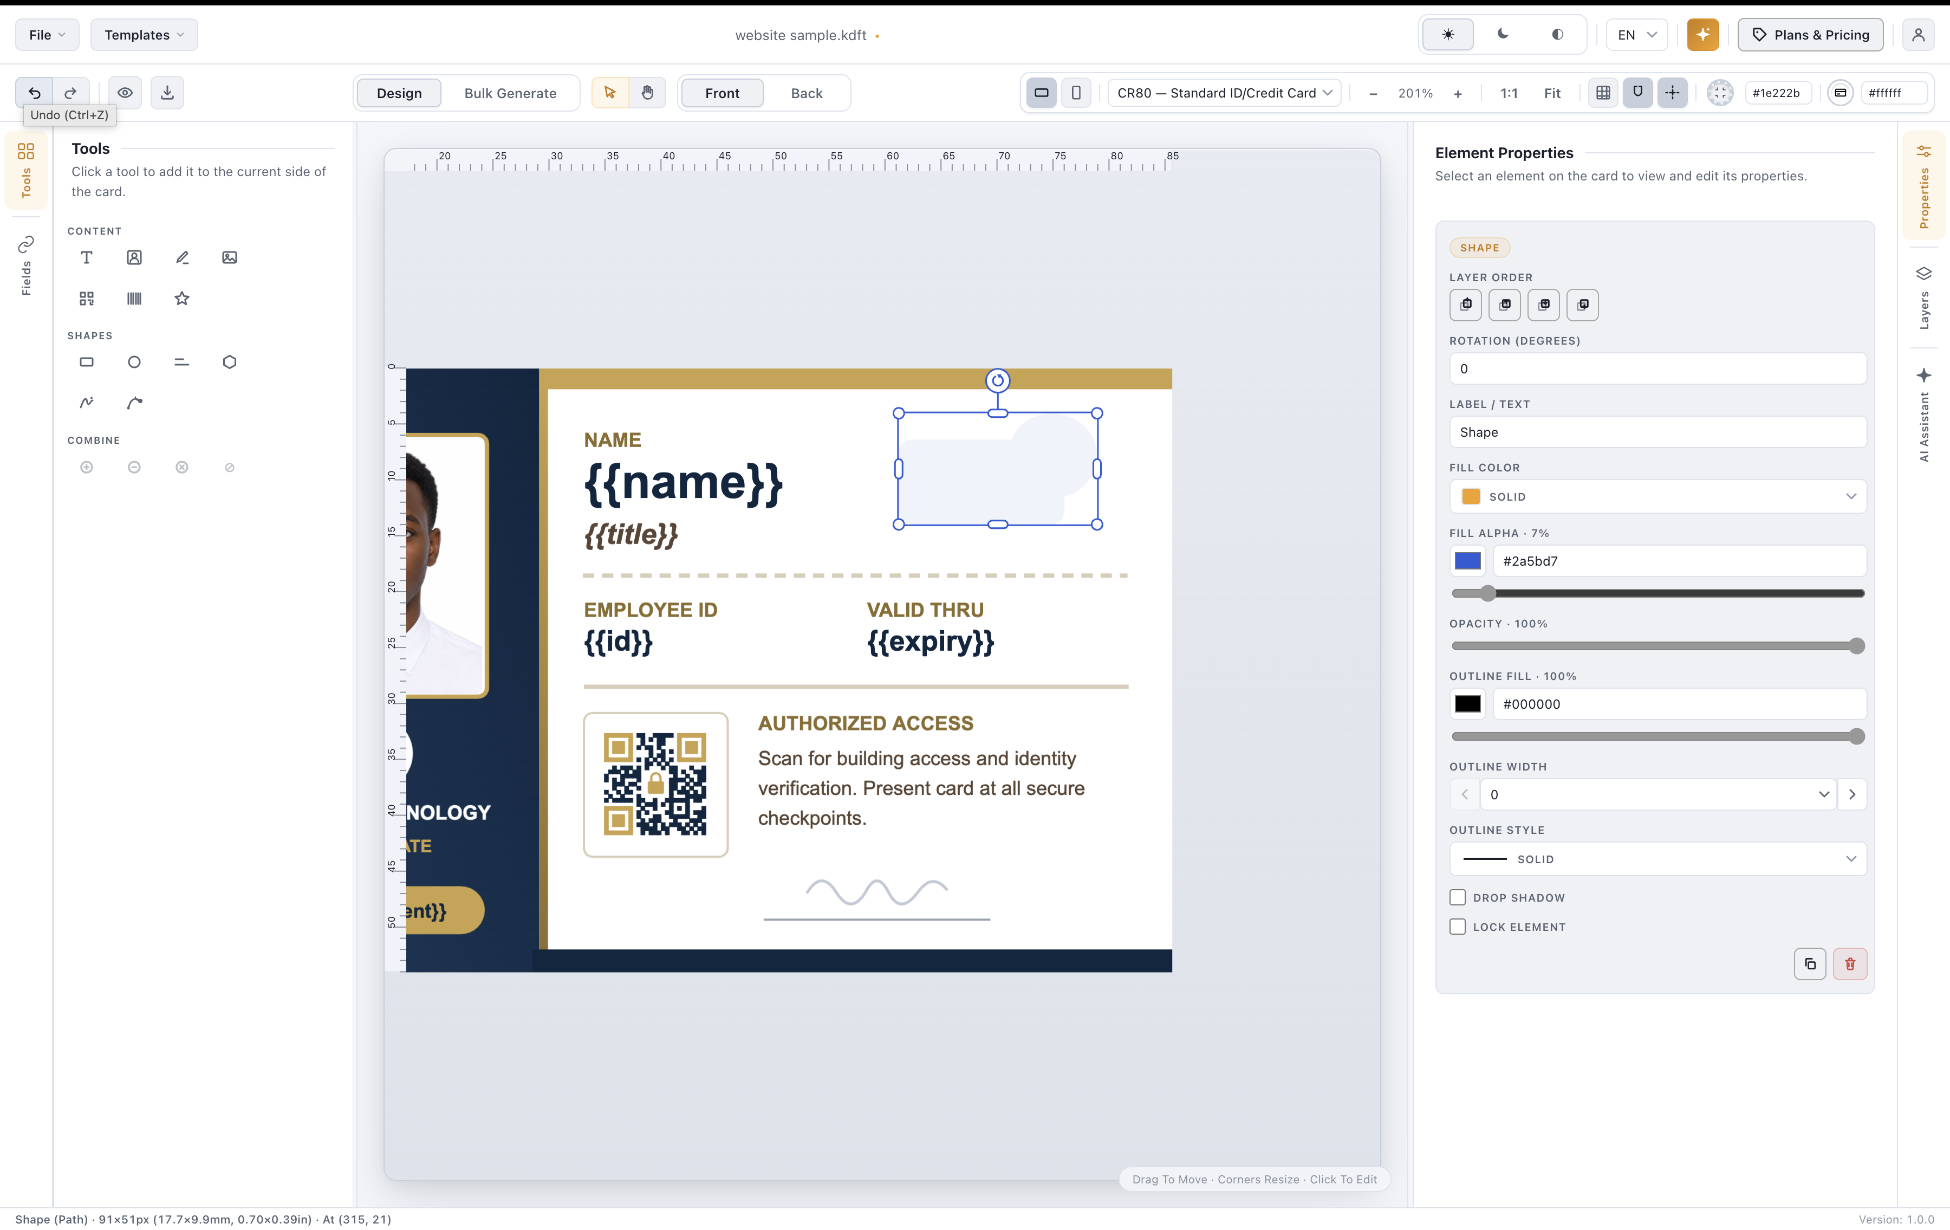
Task: Click the blue fill color swatch
Action: coord(1467,561)
